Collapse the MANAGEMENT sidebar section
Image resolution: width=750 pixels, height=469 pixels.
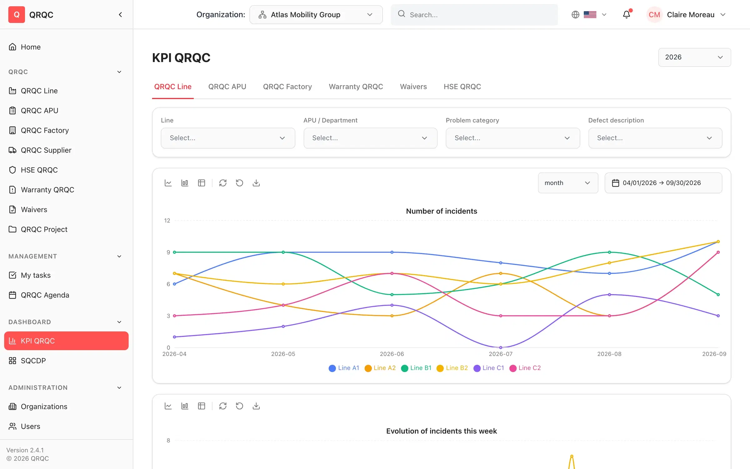[x=119, y=256]
